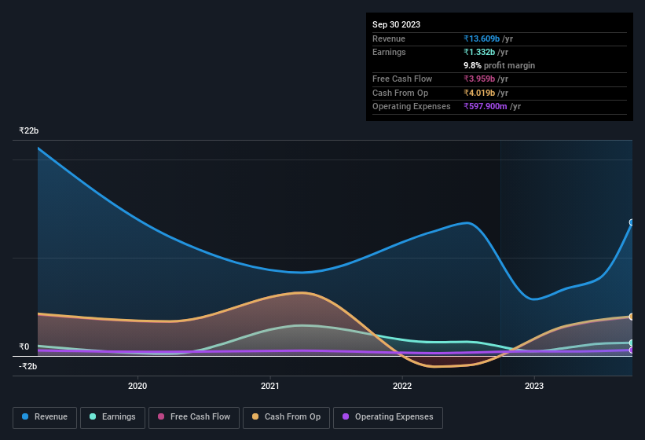Click the ₹4.019b cash from op value
Screen dimensions: 645x440
click(x=479, y=93)
